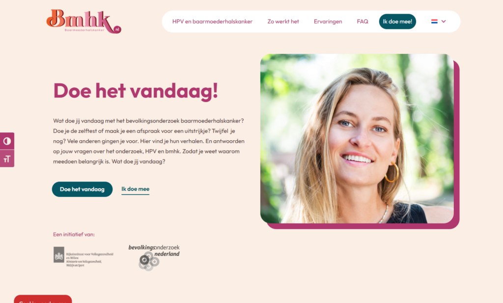Click the round nl badge on the logo

[117, 29]
